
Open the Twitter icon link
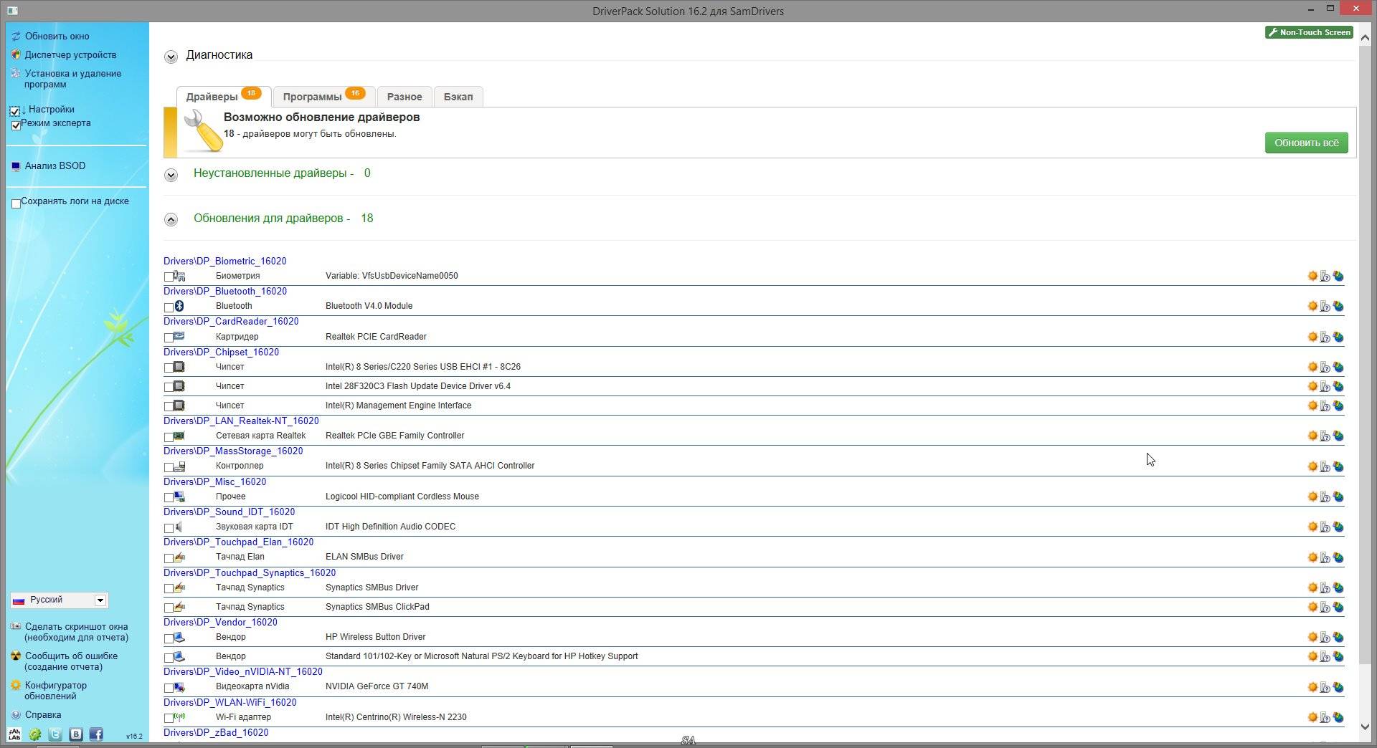pyautogui.click(x=55, y=734)
